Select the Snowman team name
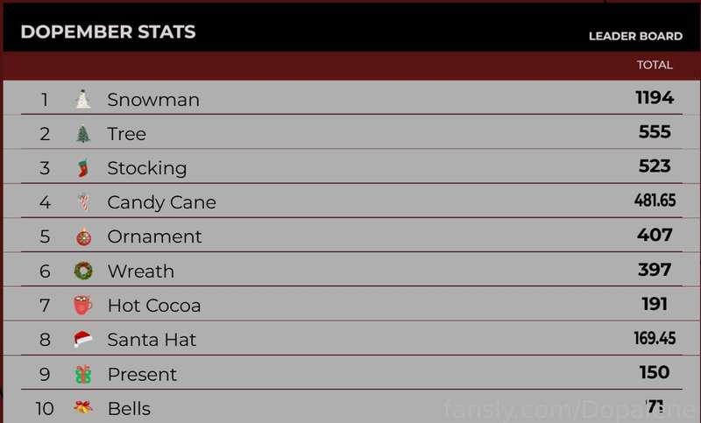Viewport: 701px width, 423px height. coord(153,100)
